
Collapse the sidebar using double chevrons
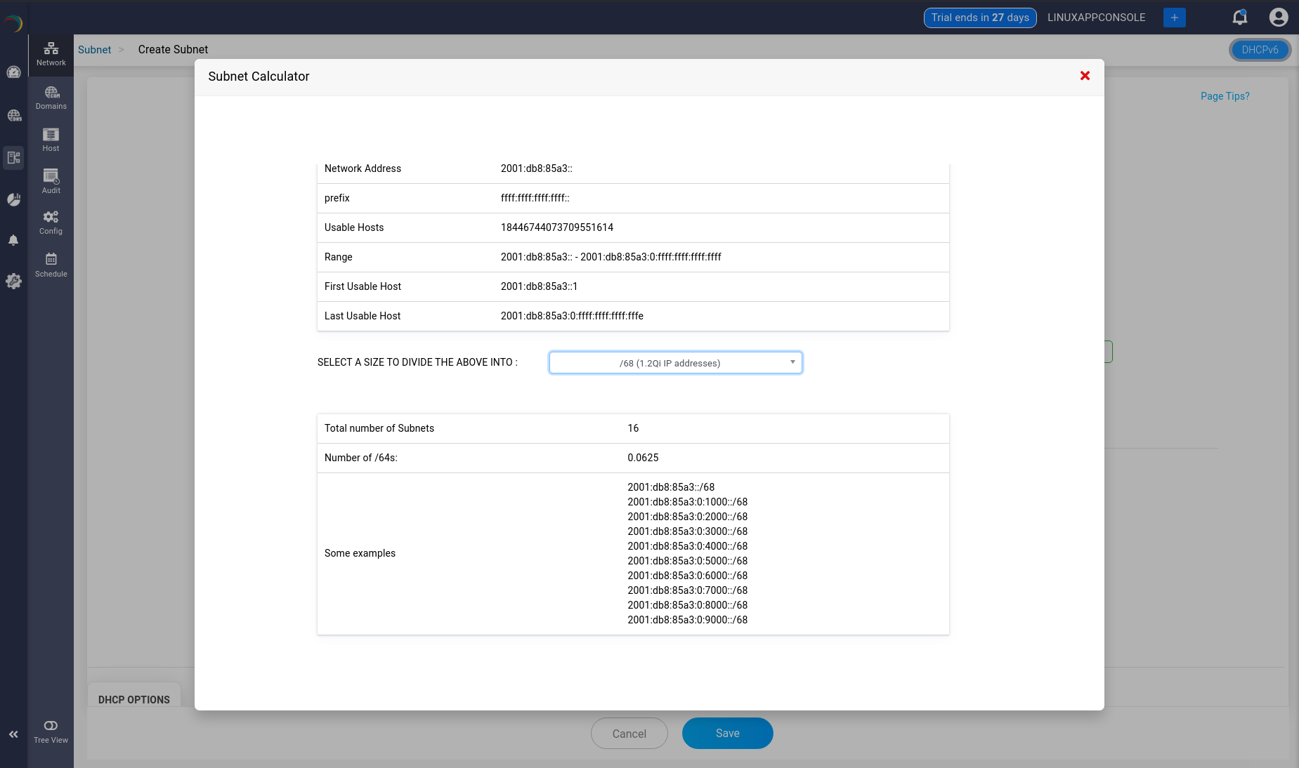point(13,734)
